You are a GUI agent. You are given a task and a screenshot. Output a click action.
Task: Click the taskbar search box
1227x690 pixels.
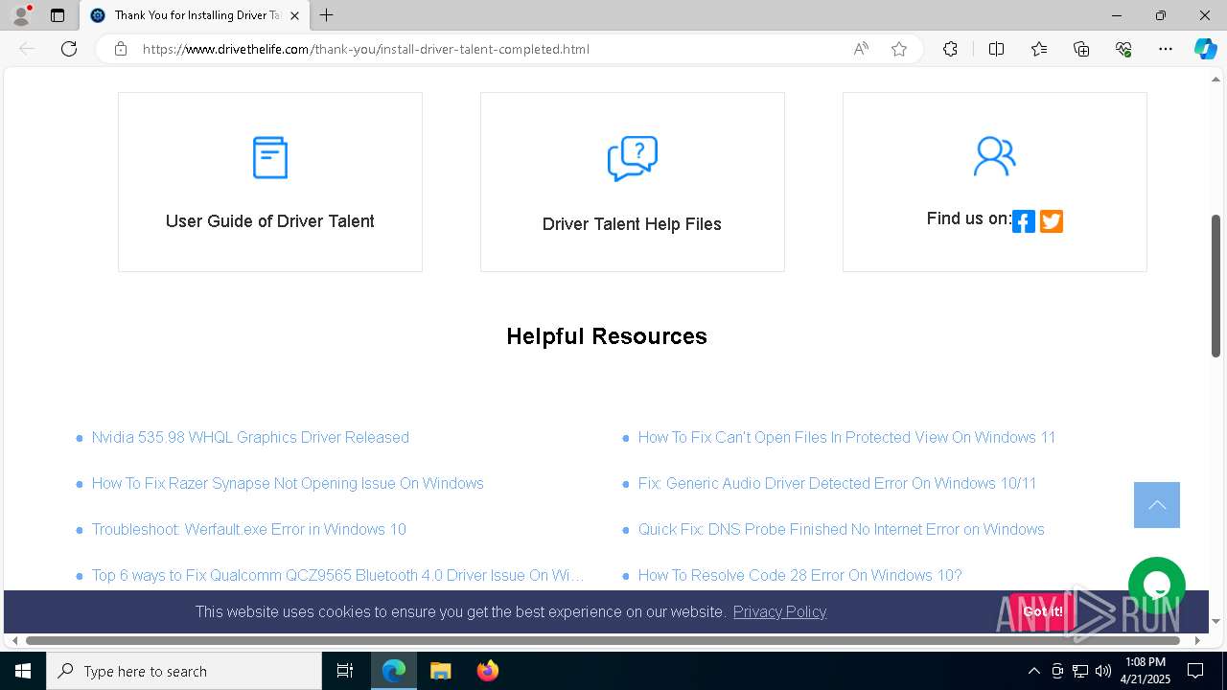(x=184, y=671)
